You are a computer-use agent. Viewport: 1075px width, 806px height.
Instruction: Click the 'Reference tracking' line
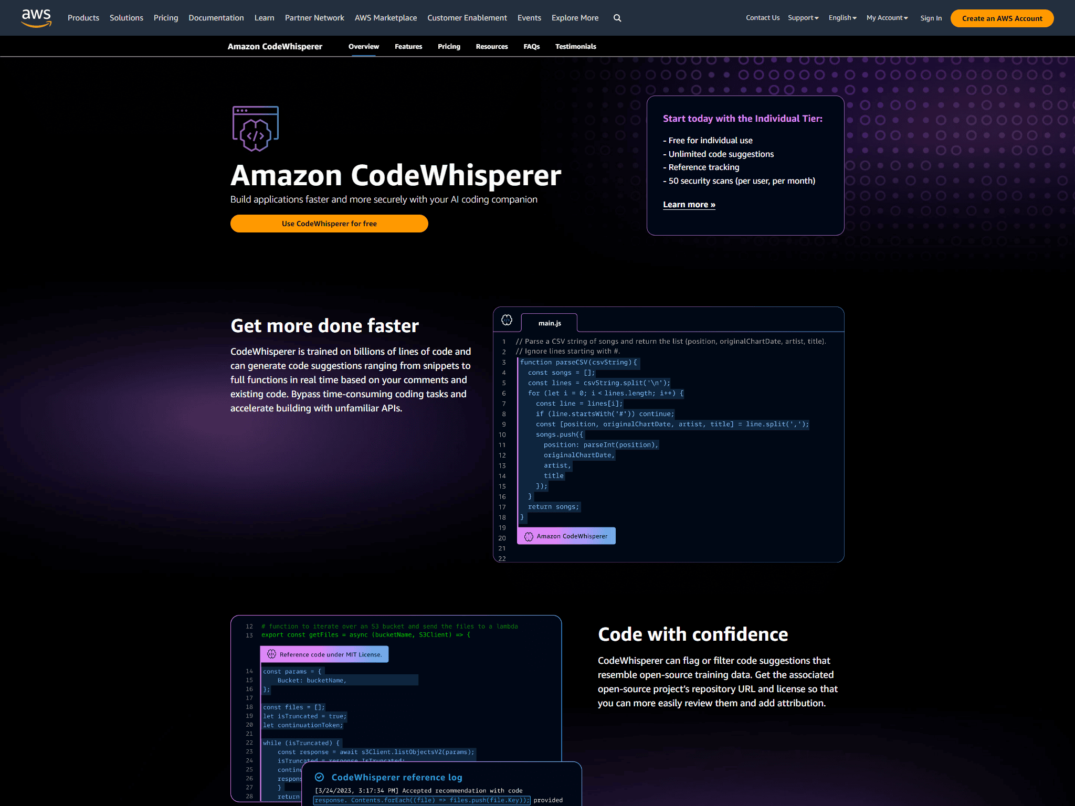coord(701,167)
